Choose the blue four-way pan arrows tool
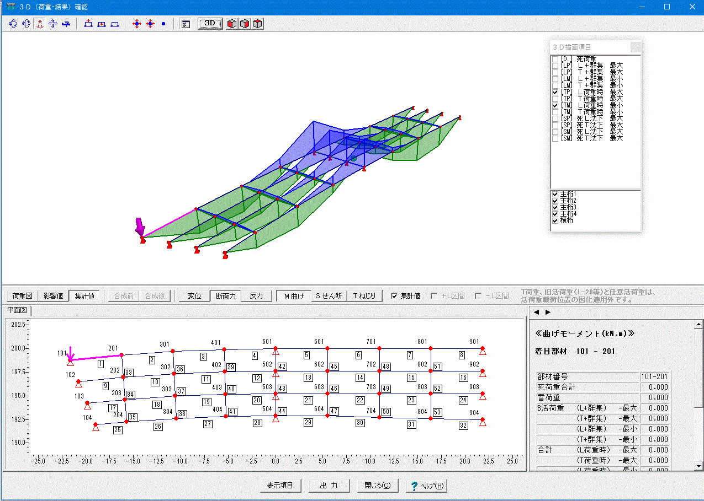 (53, 24)
